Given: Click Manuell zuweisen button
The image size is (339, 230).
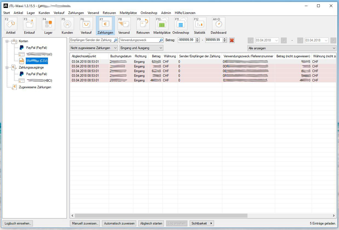Looking at the screenshot, I should tap(85, 223).
